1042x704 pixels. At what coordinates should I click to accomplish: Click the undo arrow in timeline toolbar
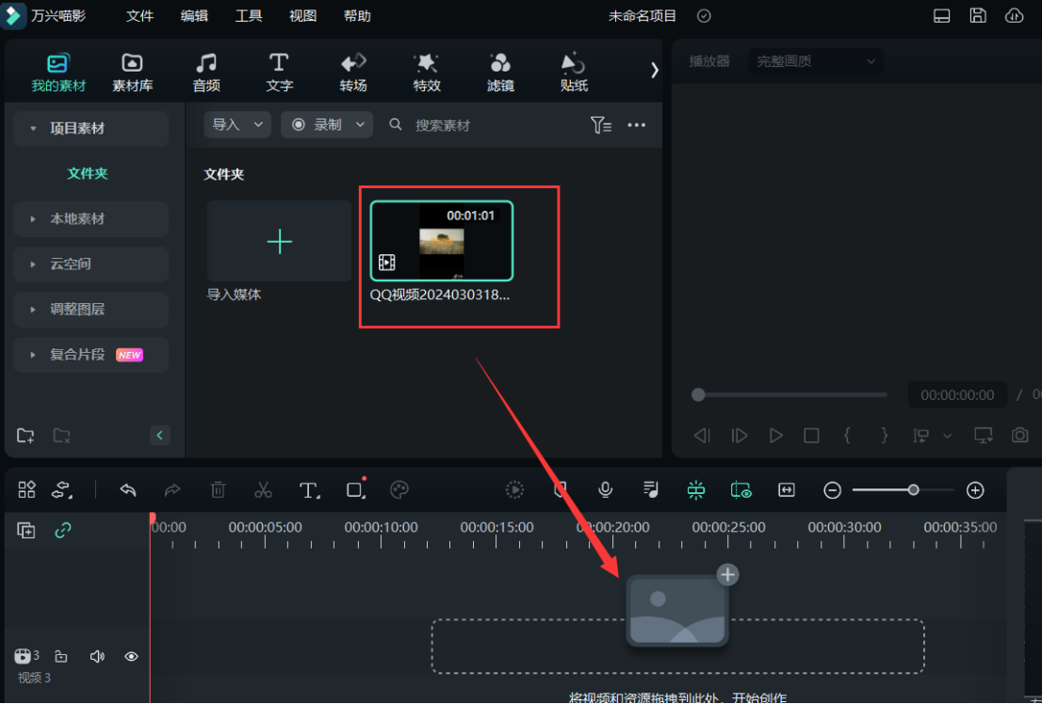[x=128, y=489]
